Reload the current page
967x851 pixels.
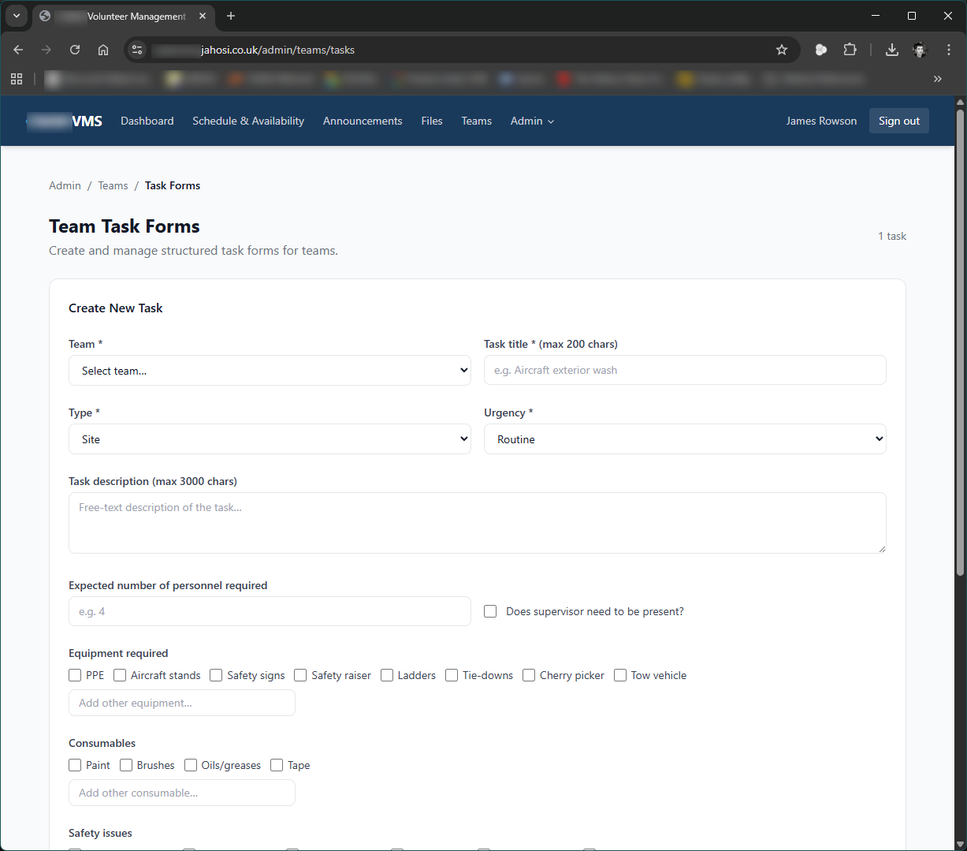pos(75,50)
